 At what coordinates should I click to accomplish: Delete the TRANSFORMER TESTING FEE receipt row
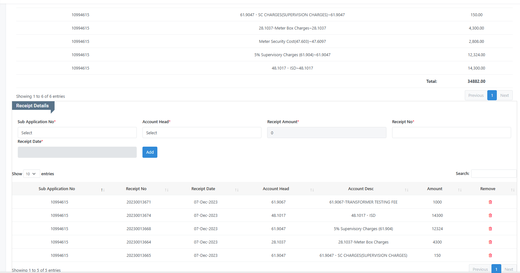pos(490,202)
